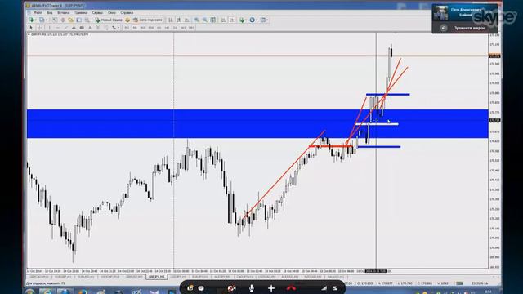Viewport: 523px width, 294px height.
Task: Switch to M30 timeframe
Action: click(150, 28)
